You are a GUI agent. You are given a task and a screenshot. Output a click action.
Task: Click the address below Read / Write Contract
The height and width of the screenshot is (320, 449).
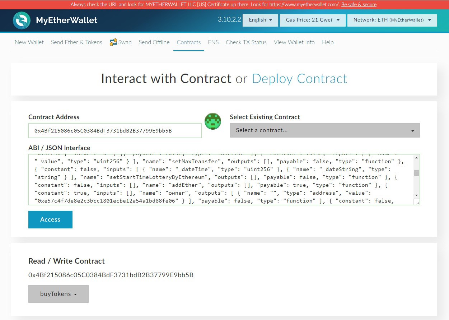111,275
